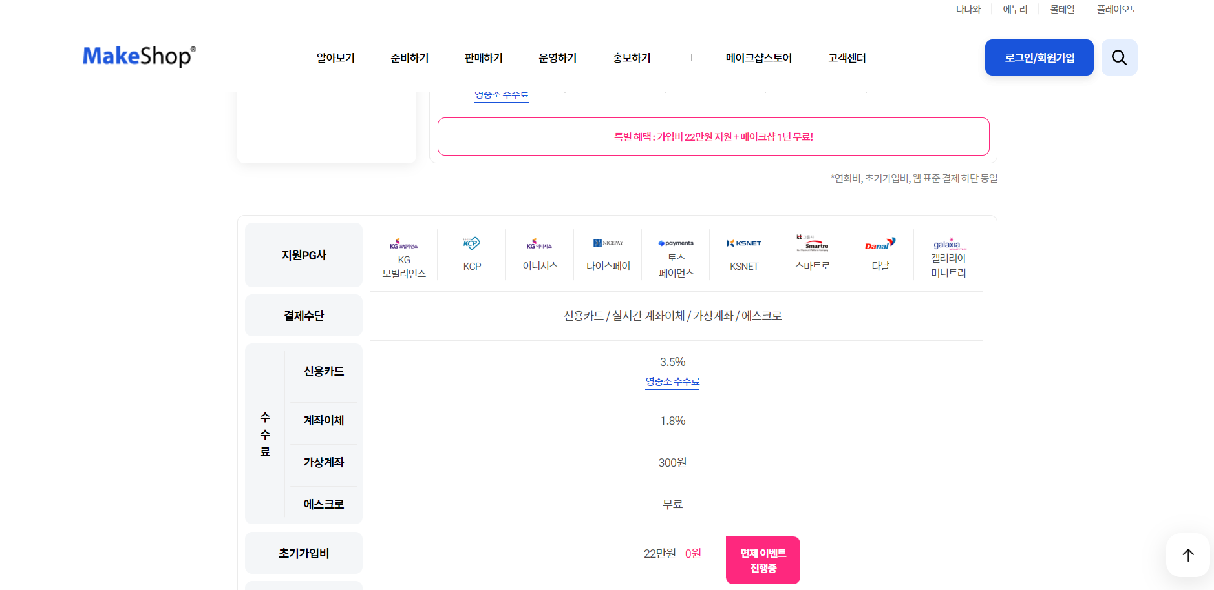1214x590 pixels.
Task: Open the 몰테일 top link
Action: (1062, 9)
